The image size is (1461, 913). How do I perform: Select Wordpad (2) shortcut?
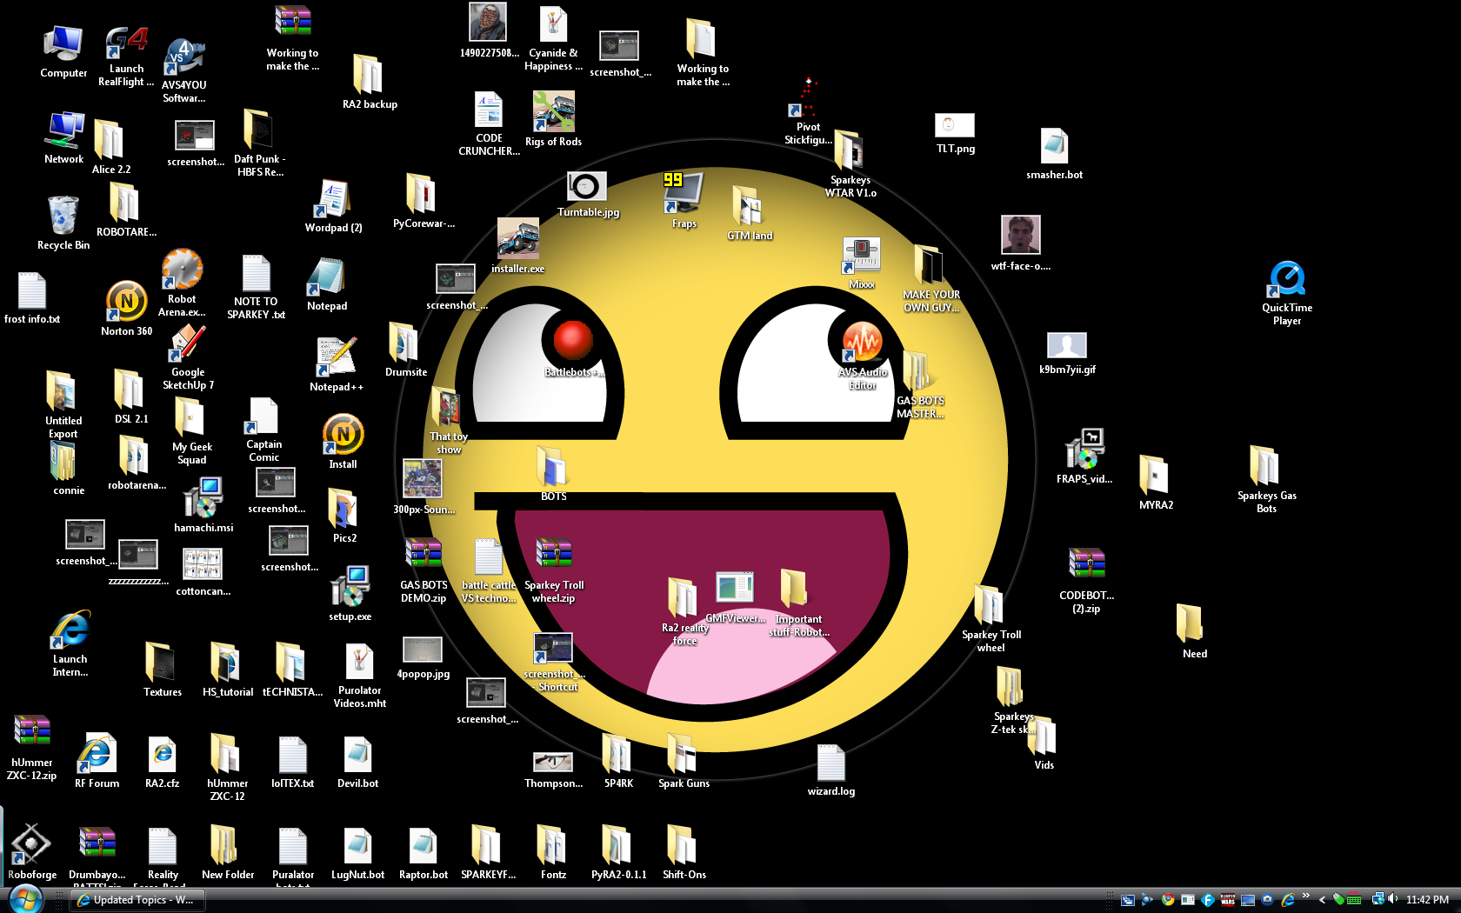(x=333, y=207)
